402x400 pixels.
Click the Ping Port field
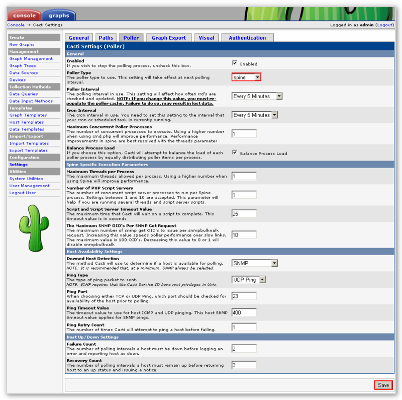coord(244,296)
